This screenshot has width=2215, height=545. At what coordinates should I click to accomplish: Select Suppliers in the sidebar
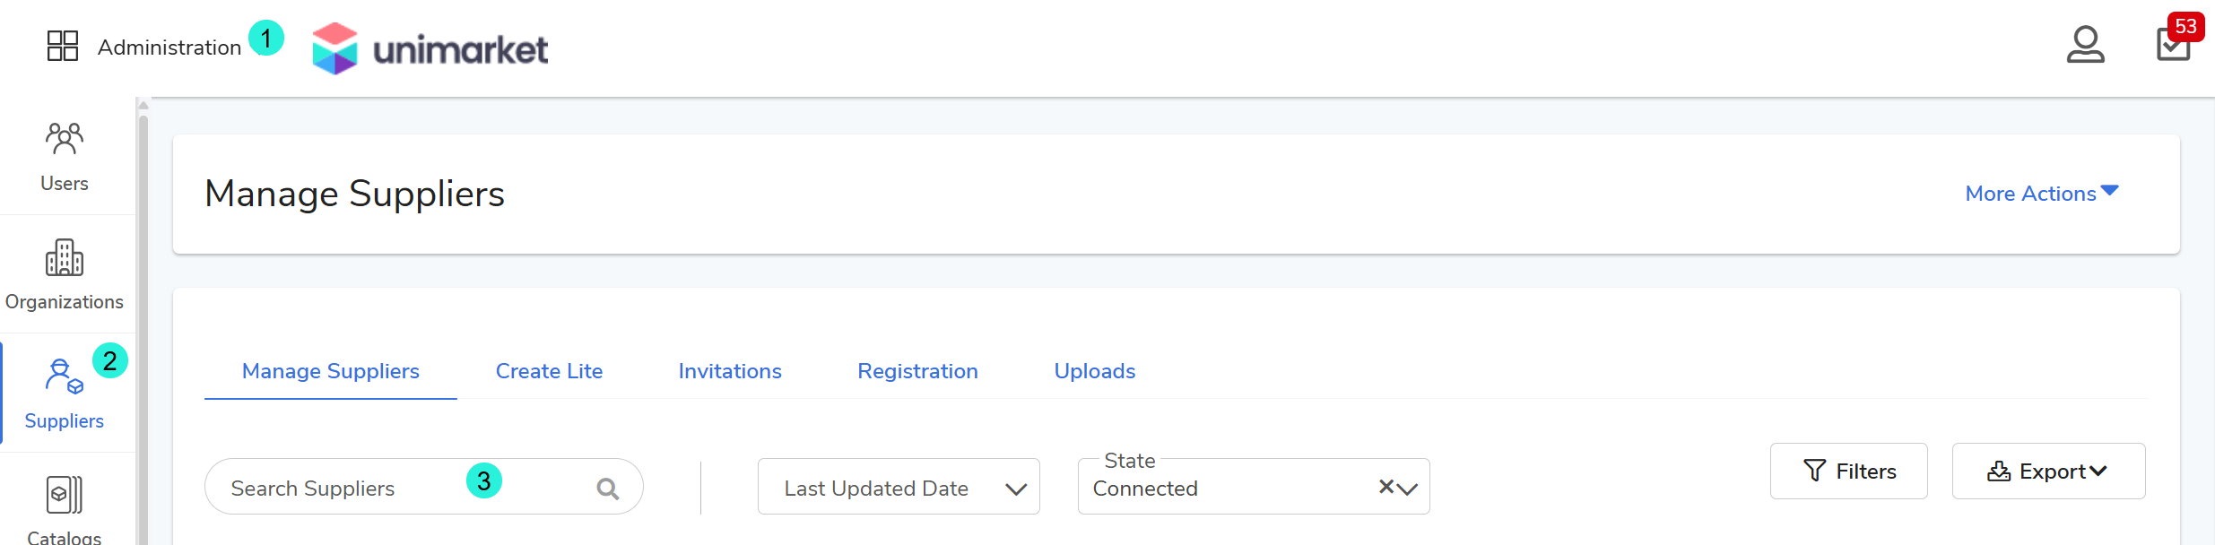[65, 394]
